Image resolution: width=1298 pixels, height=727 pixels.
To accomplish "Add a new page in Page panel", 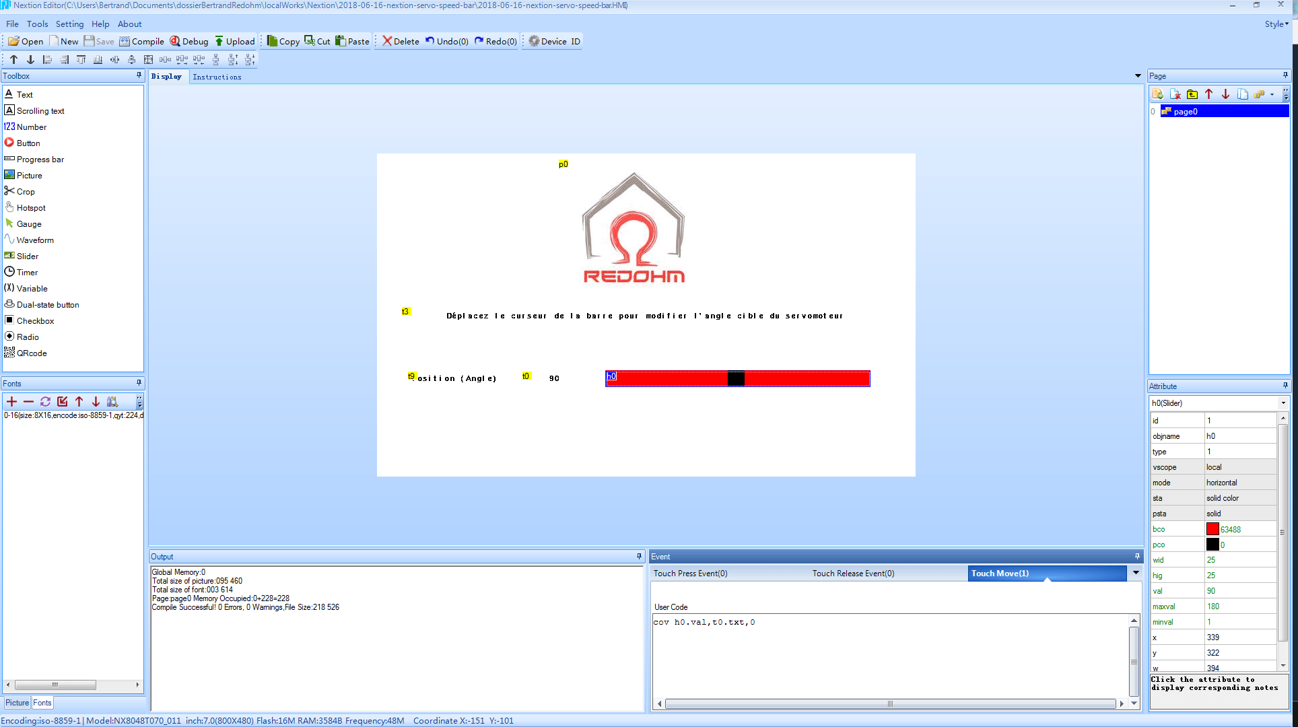I will tap(1158, 94).
